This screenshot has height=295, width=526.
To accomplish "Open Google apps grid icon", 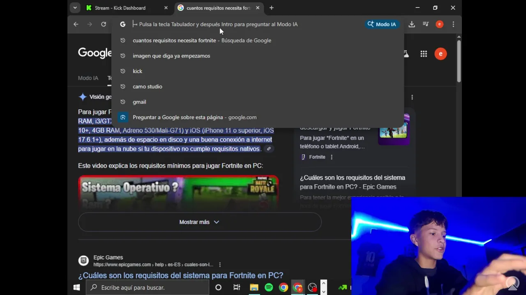I will point(424,54).
